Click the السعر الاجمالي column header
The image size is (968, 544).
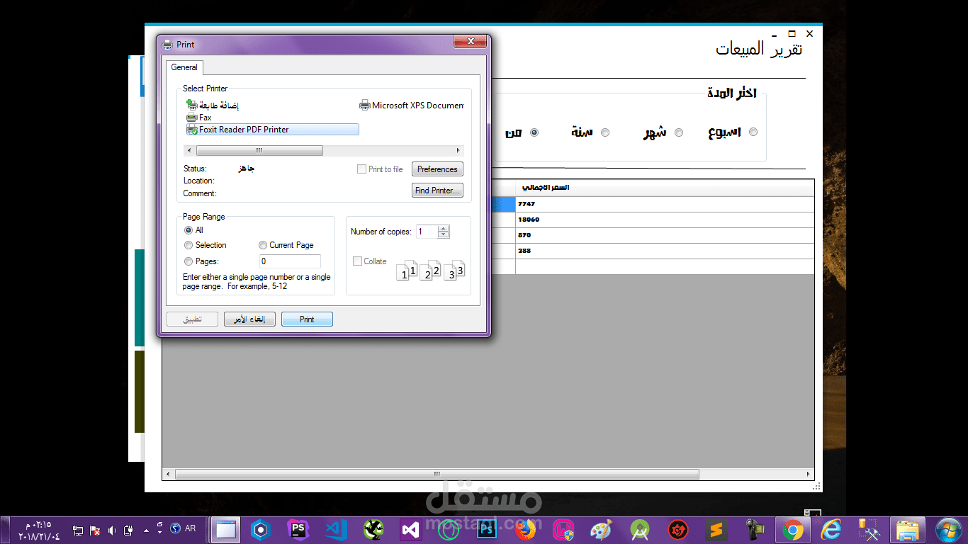pyautogui.click(x=665, y=188)
